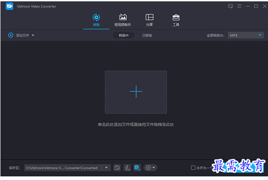Minimize the Vidmore window
Screen dimensions: 268x180
pos(248,6)
